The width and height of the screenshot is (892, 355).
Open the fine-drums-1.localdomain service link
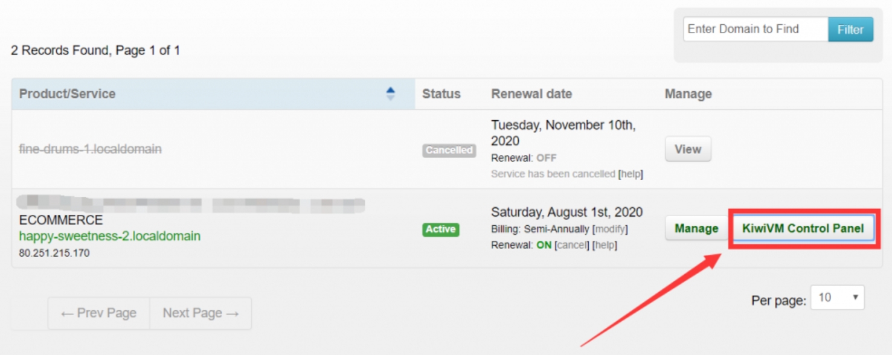[x=91, y=149]
